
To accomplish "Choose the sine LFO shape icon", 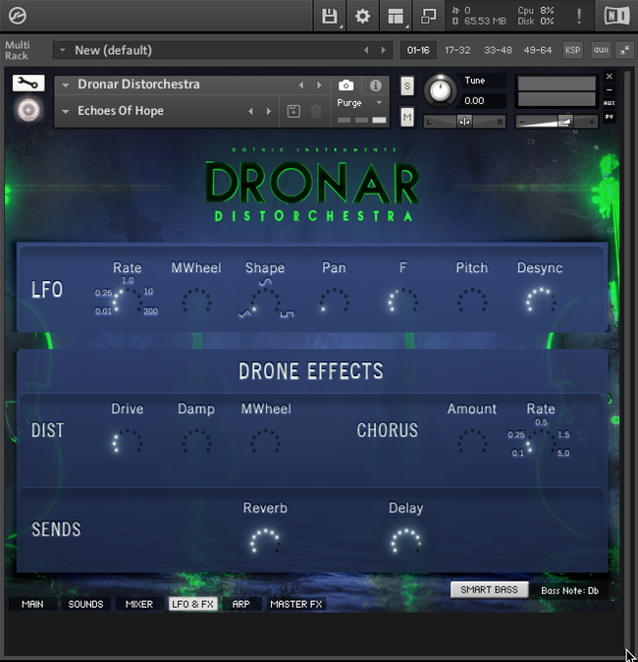I will click(x=265, y=282).
